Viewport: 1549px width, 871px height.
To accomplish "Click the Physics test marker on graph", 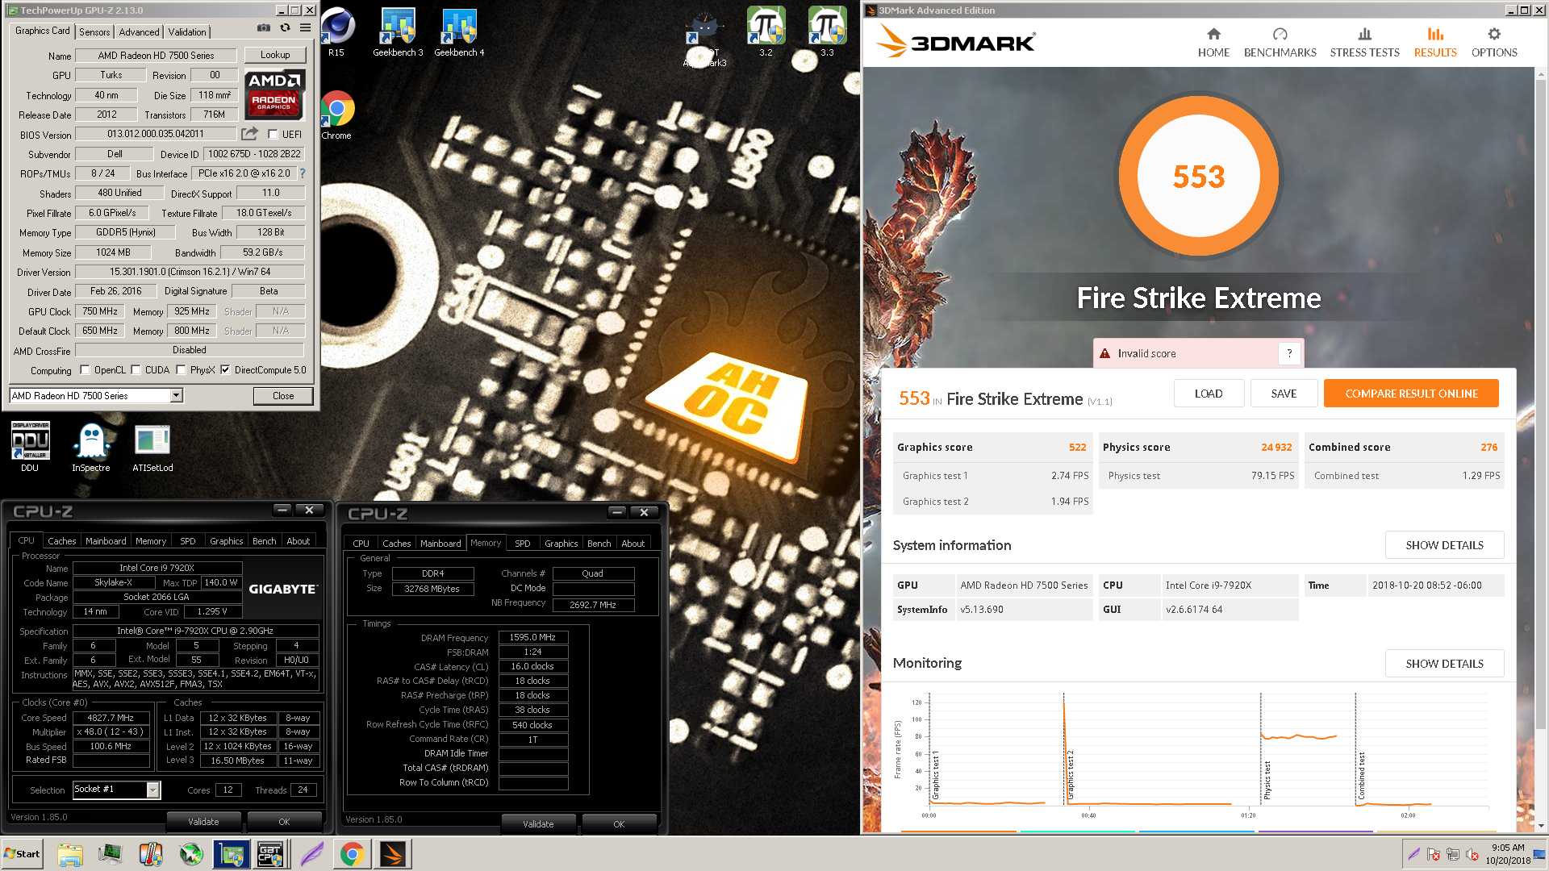I will (1267, 780).
